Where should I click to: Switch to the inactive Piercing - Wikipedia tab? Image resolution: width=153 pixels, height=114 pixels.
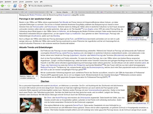click(x=137, y=12)
